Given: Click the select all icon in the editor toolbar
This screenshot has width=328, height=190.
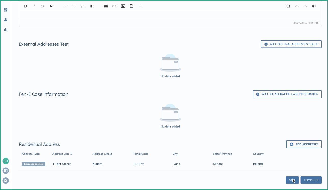Looking at the screenshot, I should coord(314,6).
